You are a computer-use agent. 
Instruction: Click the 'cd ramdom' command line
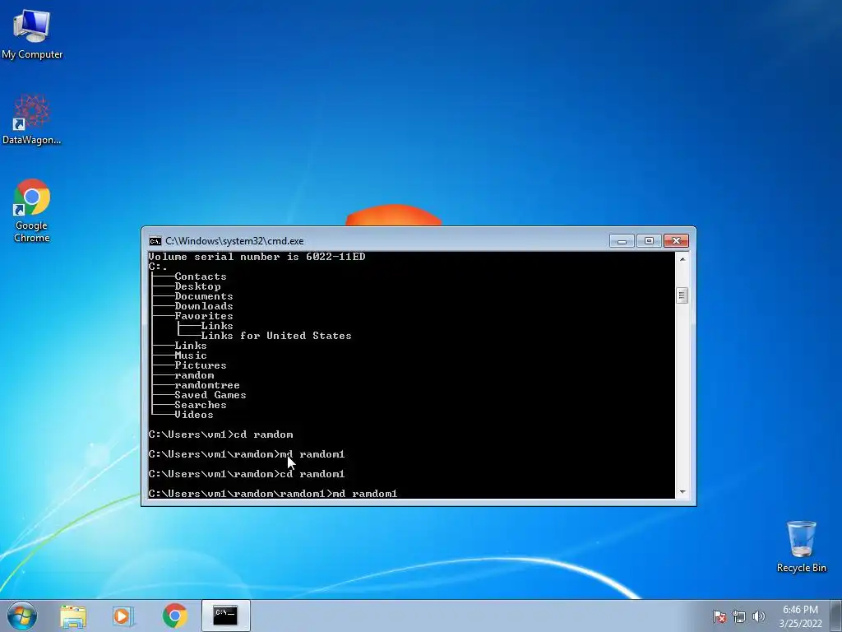pos(220,434)
